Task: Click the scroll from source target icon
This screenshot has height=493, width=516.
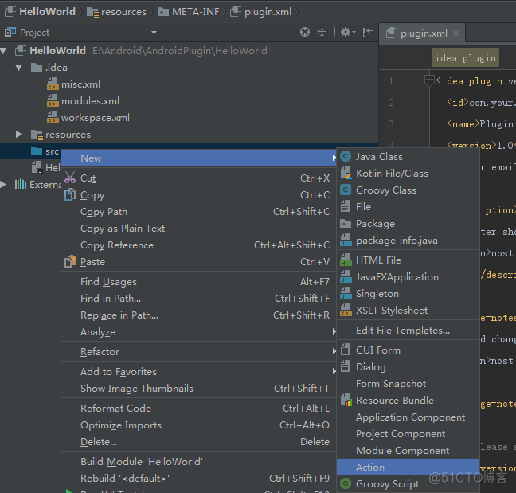Action: pyautogui.click(x=305, y=33)
